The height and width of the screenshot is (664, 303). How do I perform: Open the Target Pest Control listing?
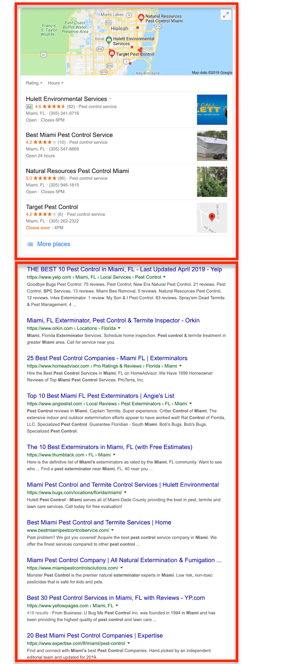(x=52, y=207)
